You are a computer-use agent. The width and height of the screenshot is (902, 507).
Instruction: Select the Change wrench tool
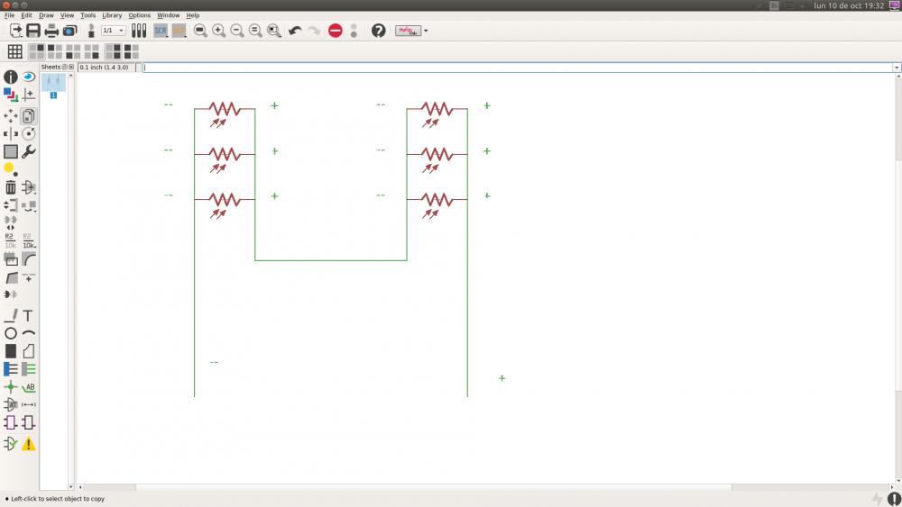tap(28, 151)
